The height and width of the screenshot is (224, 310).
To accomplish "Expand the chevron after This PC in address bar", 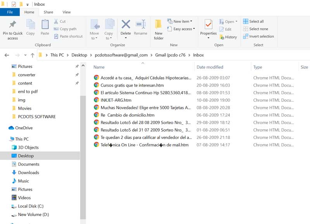I will [x=67, y=55].
